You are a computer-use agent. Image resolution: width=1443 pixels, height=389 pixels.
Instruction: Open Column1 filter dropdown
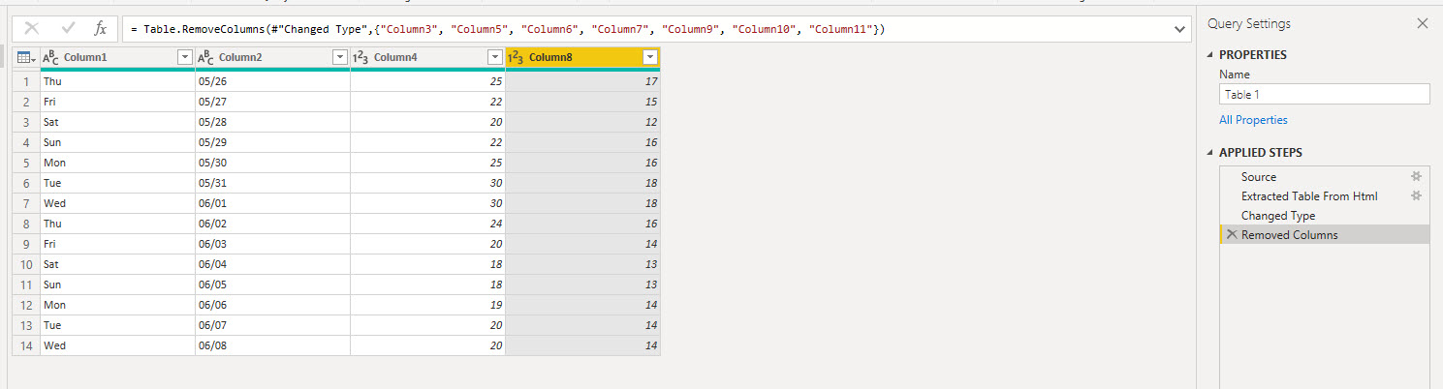click(185, 58)
